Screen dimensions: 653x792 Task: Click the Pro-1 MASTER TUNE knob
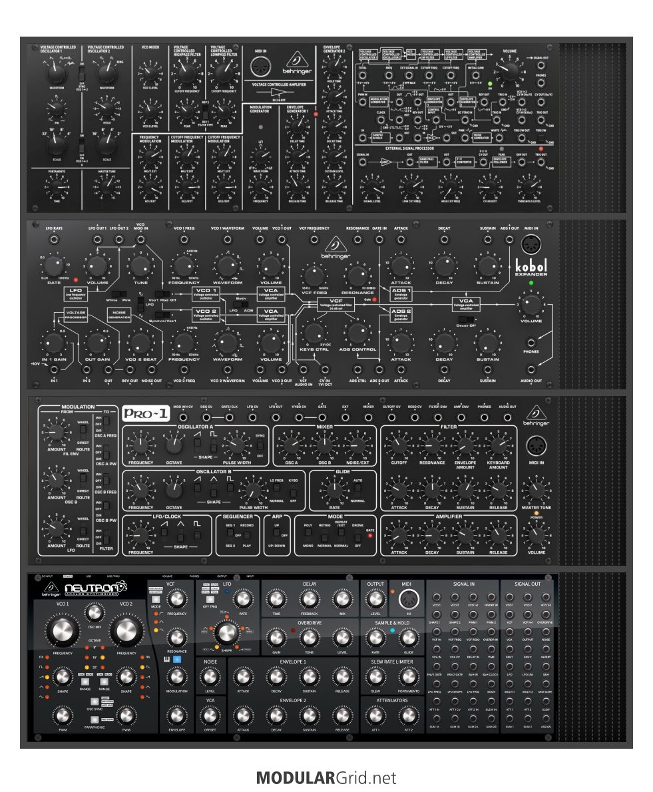(x=536, y=490)
